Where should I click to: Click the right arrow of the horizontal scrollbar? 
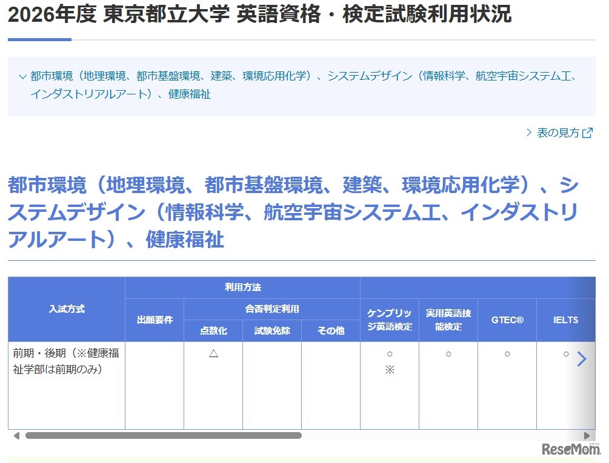click(587, 435)
